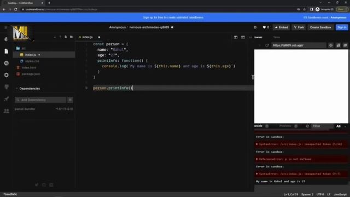Click the New File icon in explorer

tap(66, 37)
